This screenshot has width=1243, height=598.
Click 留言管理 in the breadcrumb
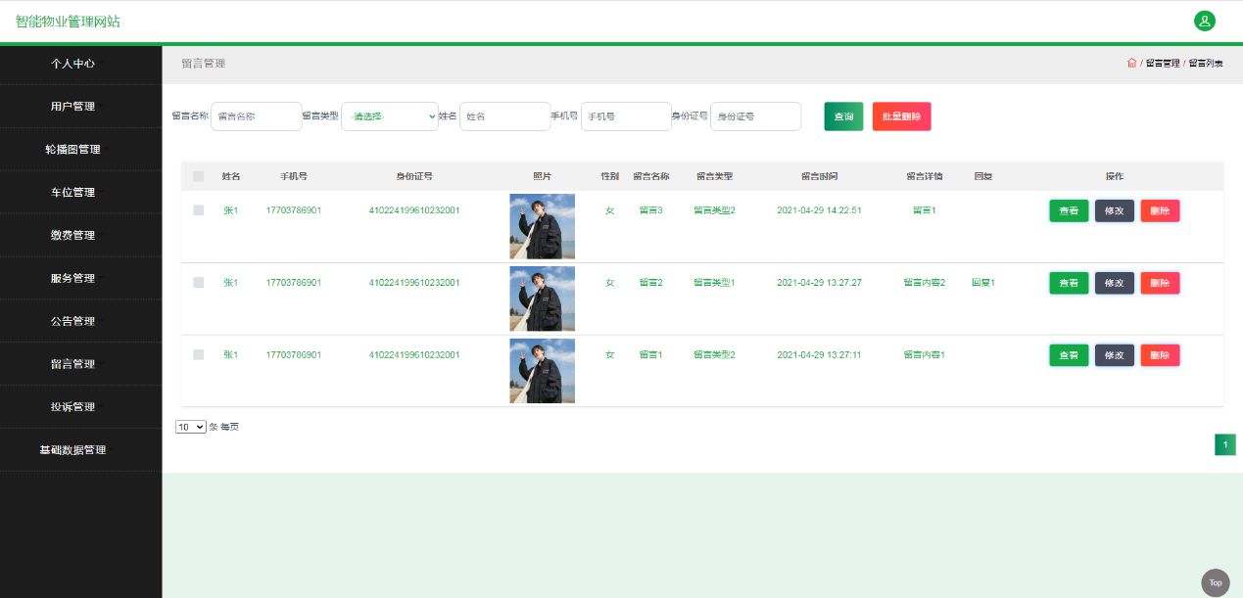[1163, 63]
